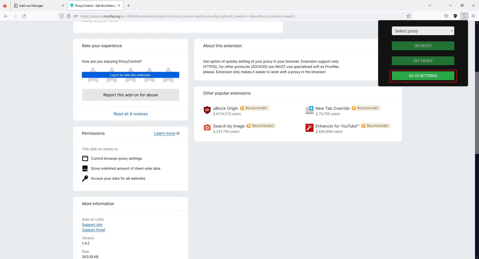Click the scrollbar down arrow
The width and height of the screenshot is (479, 259).
pos(477,257)
